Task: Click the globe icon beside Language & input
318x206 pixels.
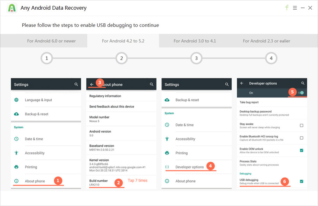Action: 16,100
